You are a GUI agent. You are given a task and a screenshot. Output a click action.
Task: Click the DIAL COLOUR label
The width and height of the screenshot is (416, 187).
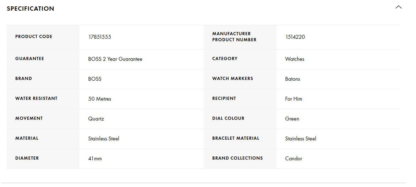[x=228, y=118]
